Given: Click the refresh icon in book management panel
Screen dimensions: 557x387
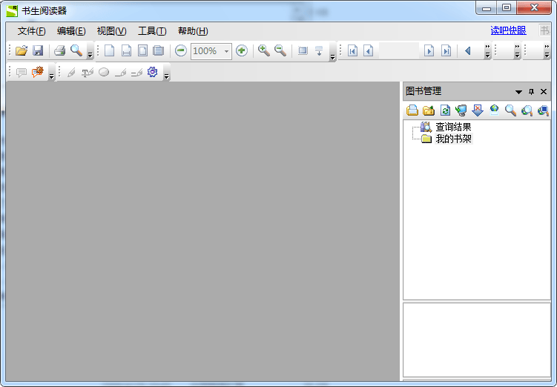Looking at the screenshot, I should pyautogui.click(x=446, y=110).
